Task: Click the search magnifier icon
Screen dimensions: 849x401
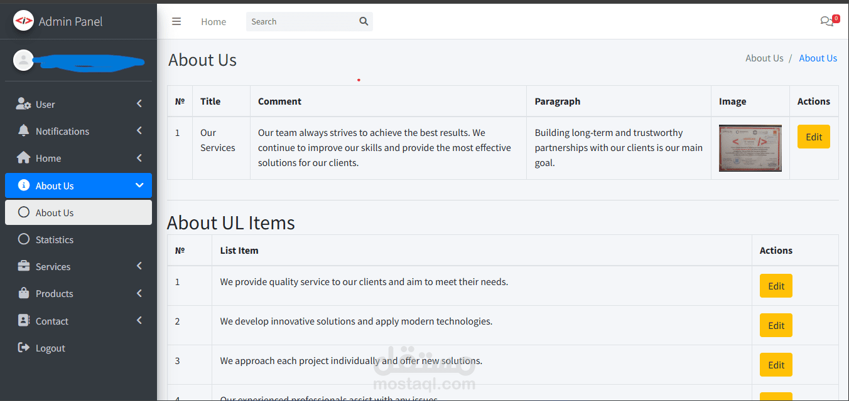Action: (x=364, y=21)
